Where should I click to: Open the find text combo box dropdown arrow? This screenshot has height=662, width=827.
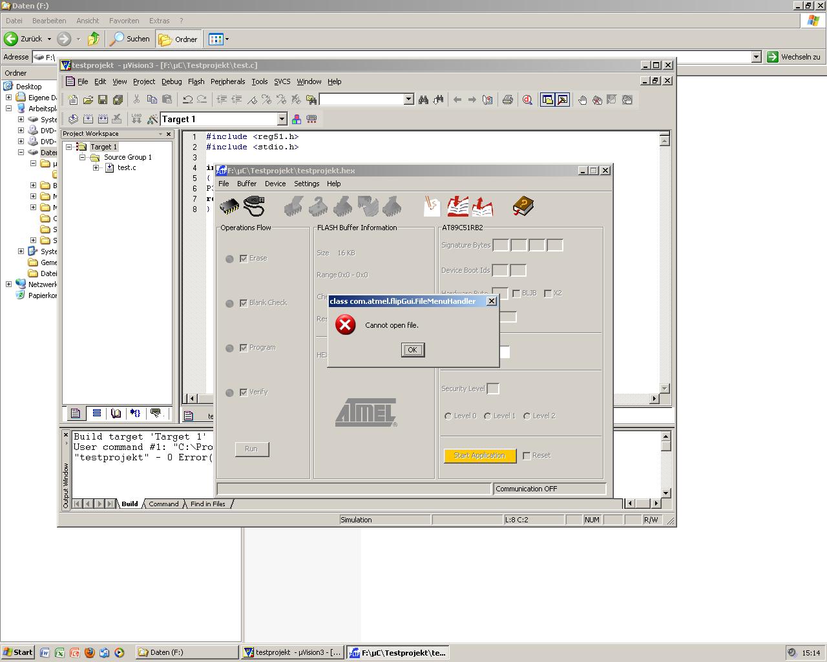pos(409,100)
